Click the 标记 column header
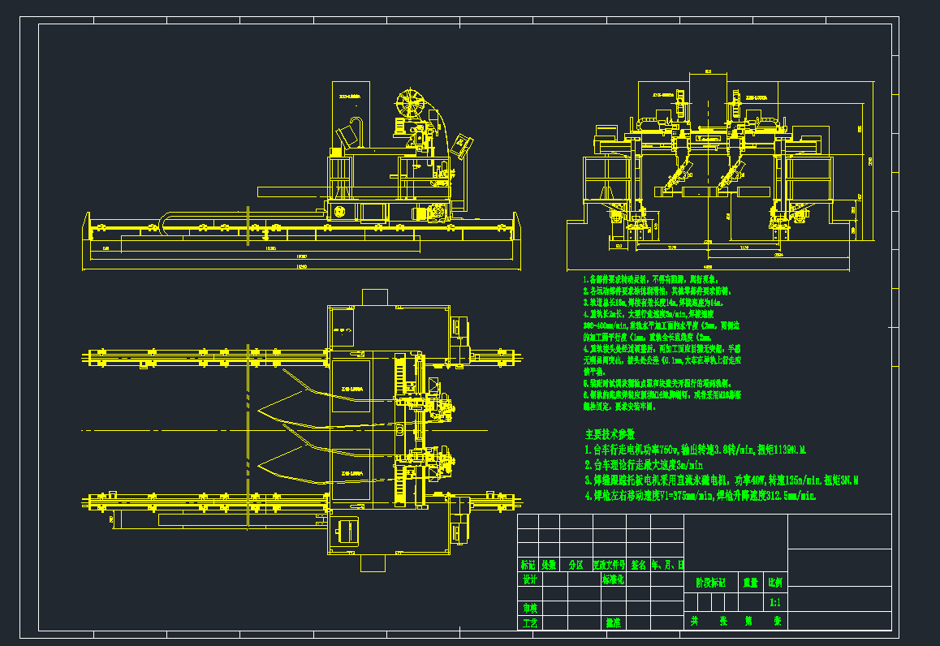The width and height of the screenshot is (940, 646). (528, 565)
